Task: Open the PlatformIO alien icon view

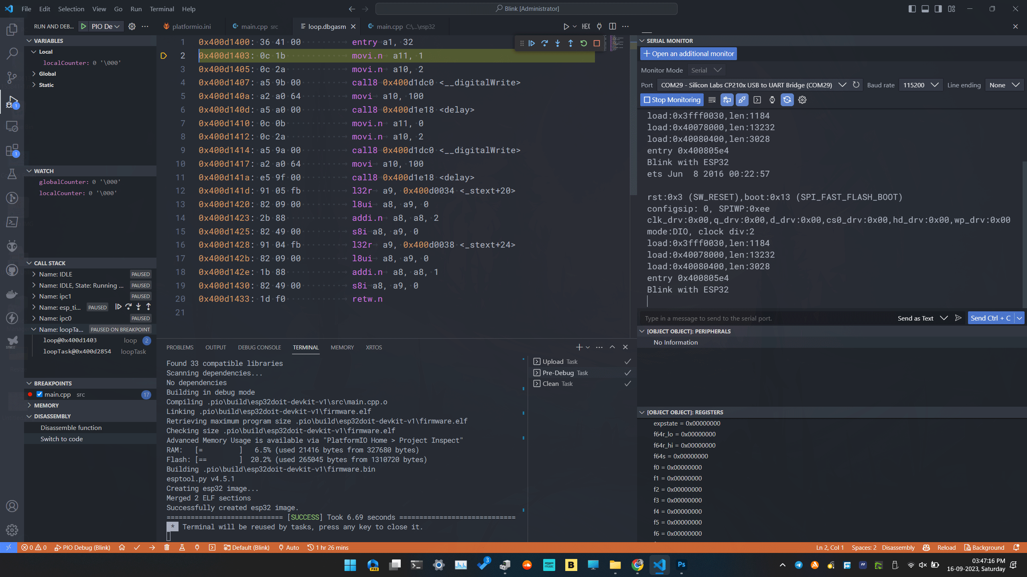Action: coord(12,246)
